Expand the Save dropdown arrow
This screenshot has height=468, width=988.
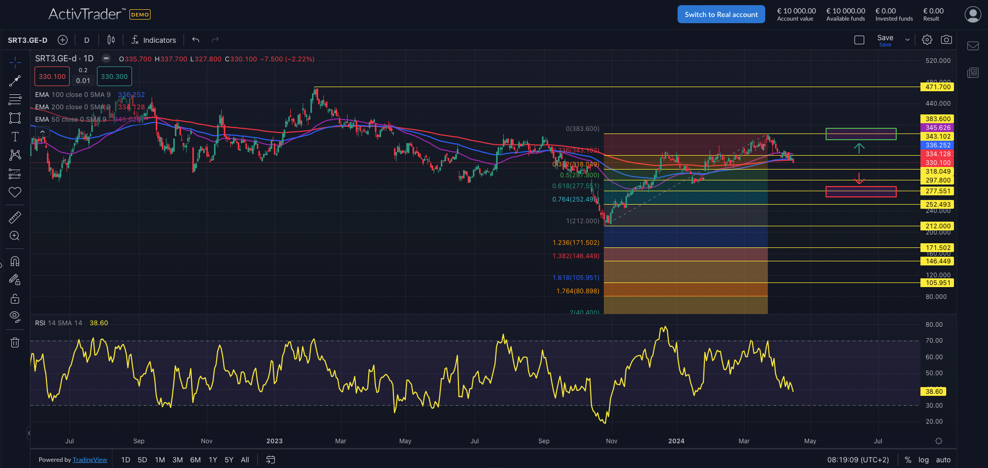[908, 40]
